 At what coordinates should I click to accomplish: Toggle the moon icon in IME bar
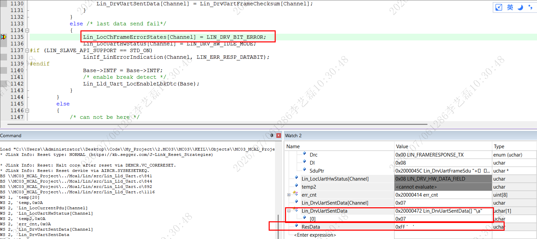[x=520, y=7]
